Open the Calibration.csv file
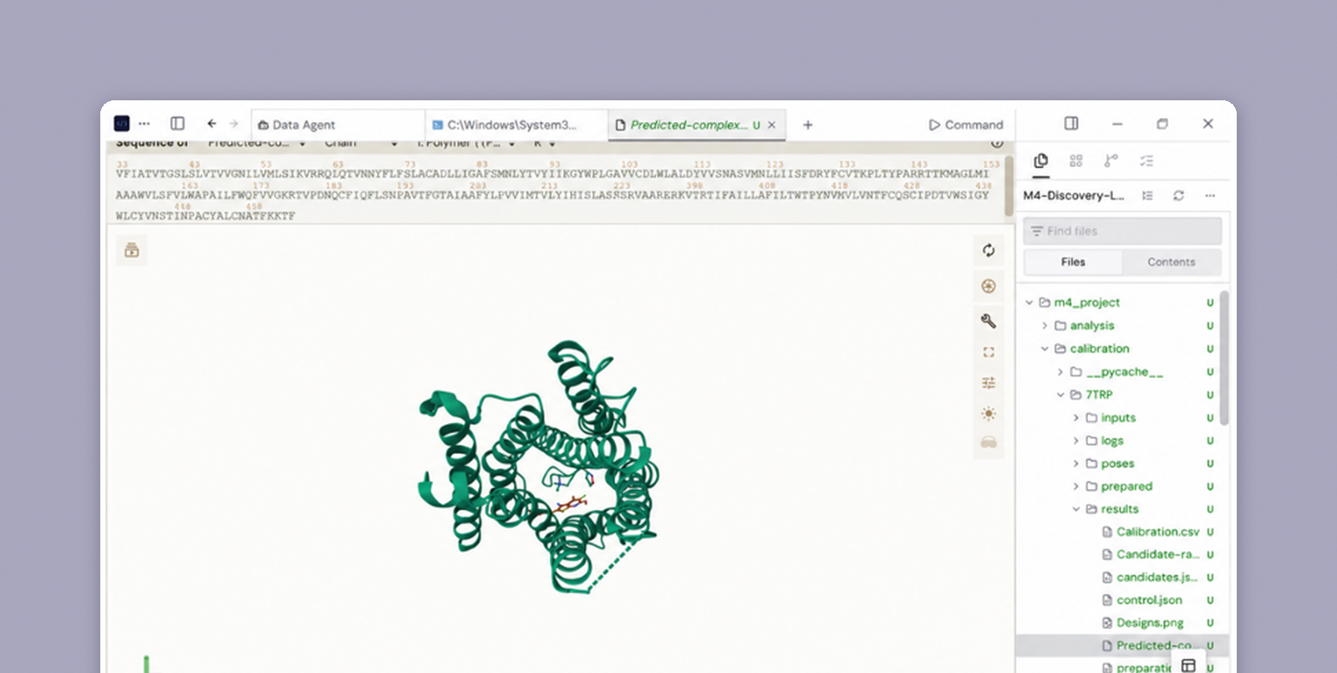The height and width of the screenshot is (673, 1337). (x=1157, y=532)
